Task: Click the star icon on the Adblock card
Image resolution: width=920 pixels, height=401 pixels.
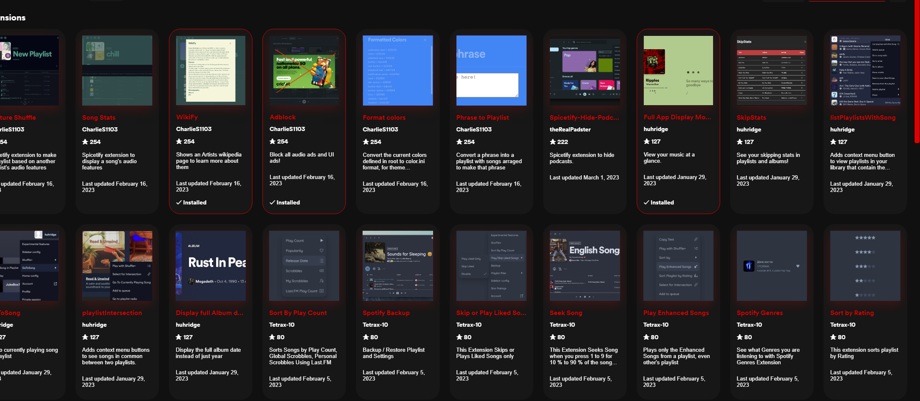Action: [272, 141]
